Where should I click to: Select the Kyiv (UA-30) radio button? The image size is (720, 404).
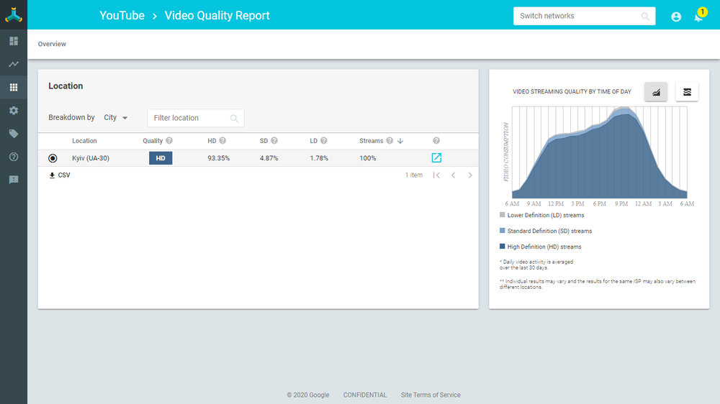coord(53,158)
